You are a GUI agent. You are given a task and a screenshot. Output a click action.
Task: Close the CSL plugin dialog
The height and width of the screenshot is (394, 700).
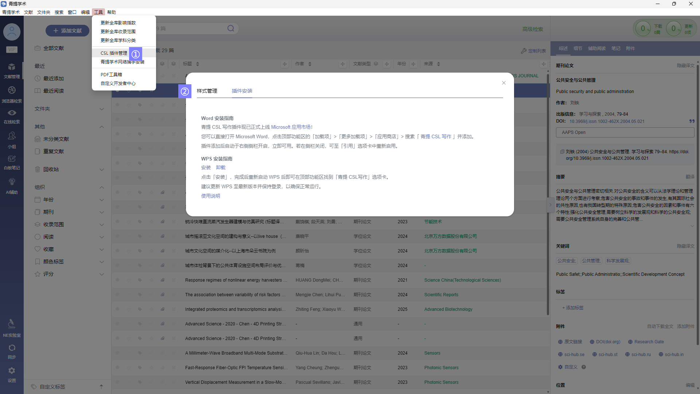(503, 83)
